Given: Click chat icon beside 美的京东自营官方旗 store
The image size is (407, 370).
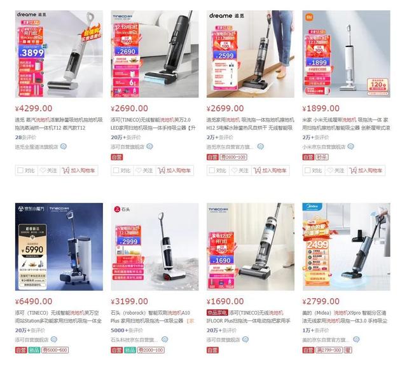Looking at the screenshot, I should tap(356, 339).
